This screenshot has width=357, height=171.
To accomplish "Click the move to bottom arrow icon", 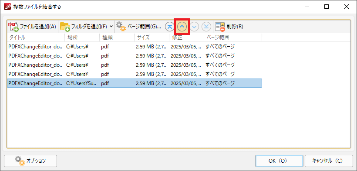I will (206, 27).
